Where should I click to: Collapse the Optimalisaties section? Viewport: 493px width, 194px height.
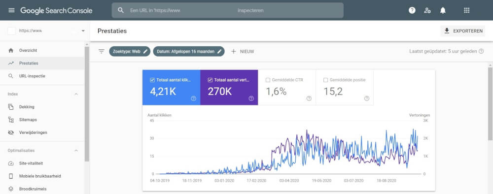[76, 150]
